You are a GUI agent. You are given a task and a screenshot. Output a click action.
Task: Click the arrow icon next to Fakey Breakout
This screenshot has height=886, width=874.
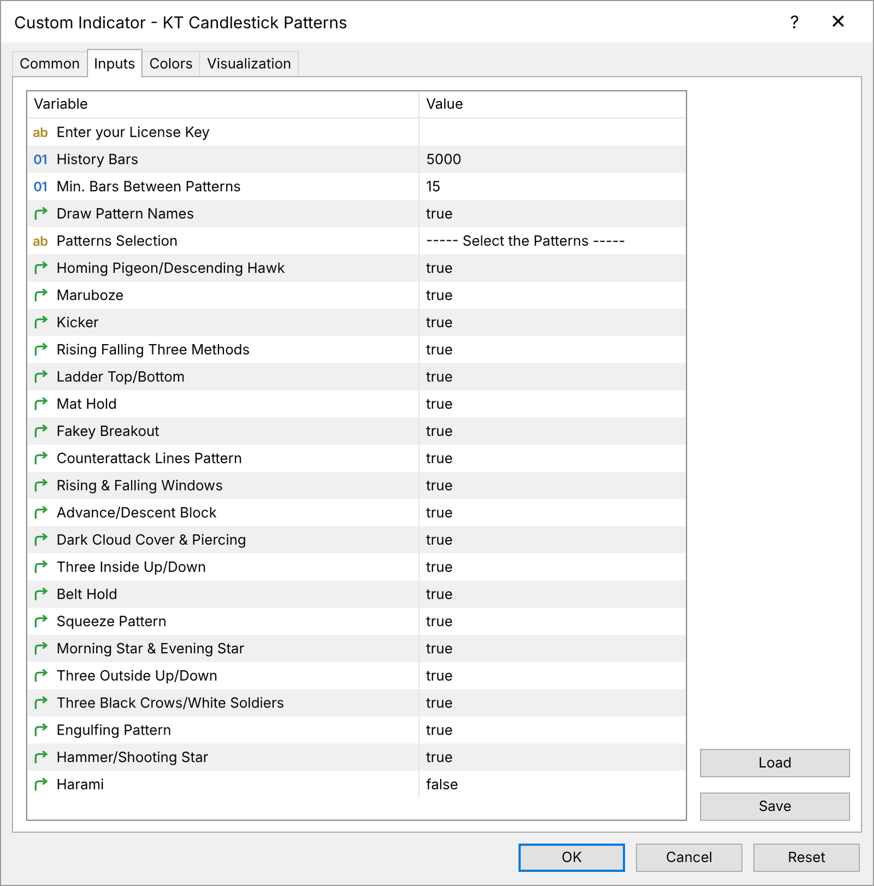point(41,432)
